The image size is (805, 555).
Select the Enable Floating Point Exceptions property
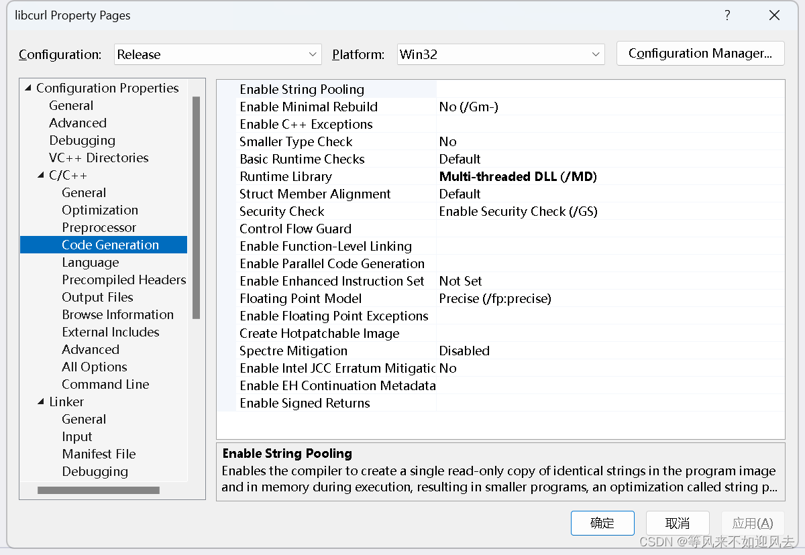333,316
